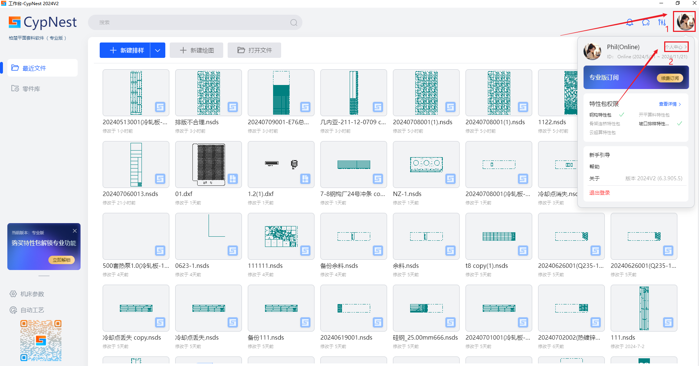Open the message chat bubble icon
Screen dimensions: 699x366
646,22
